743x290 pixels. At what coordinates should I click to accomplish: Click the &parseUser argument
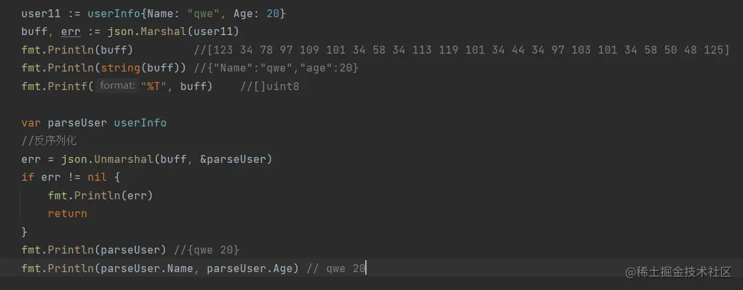236,159
